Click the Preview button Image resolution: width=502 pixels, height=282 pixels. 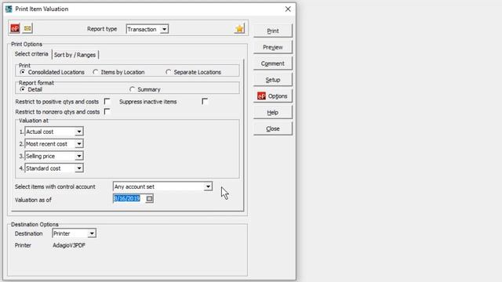point(273,47)
